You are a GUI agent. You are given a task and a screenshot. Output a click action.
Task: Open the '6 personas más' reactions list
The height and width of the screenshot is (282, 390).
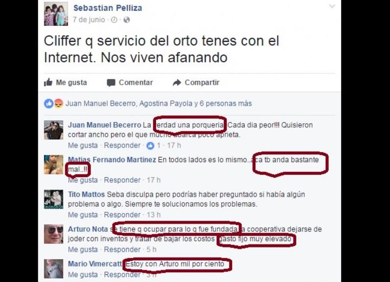pos(226,103)
